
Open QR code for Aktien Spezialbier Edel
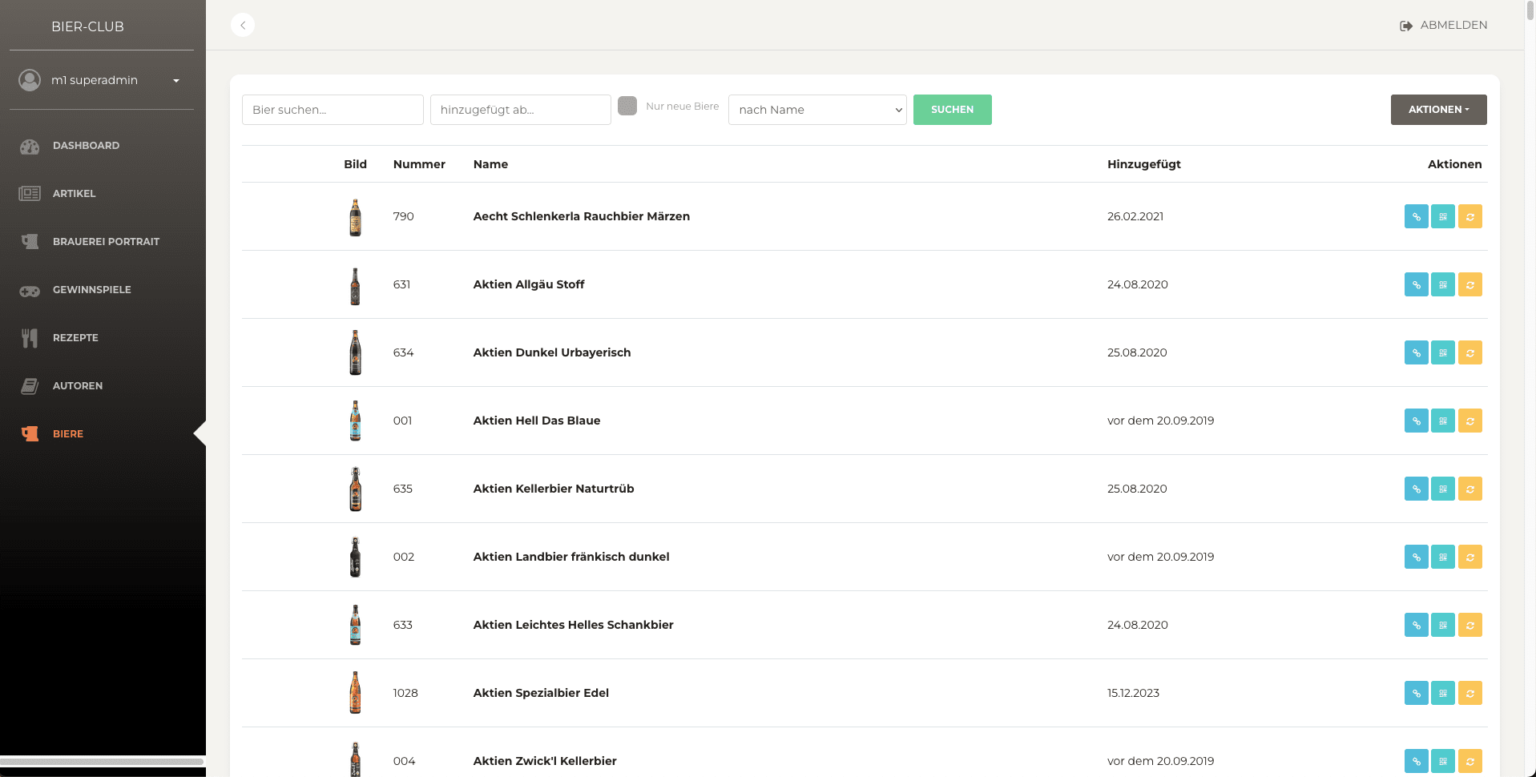(1442, 693)
